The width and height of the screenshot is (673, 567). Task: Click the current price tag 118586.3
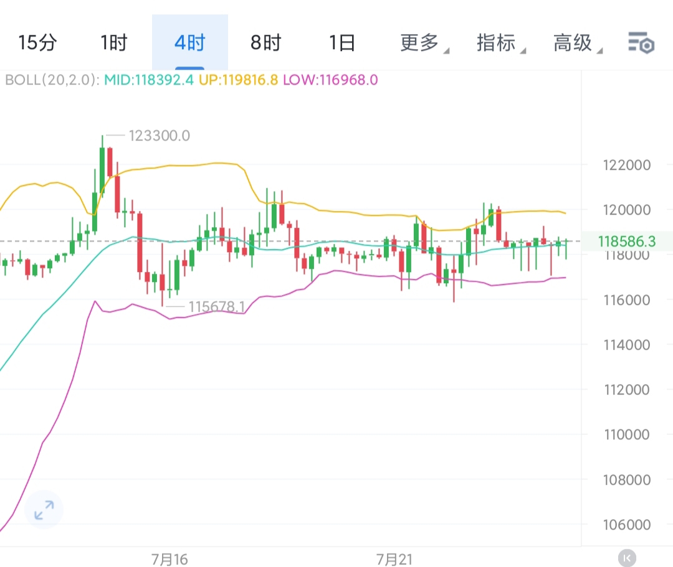click(626, 241)
